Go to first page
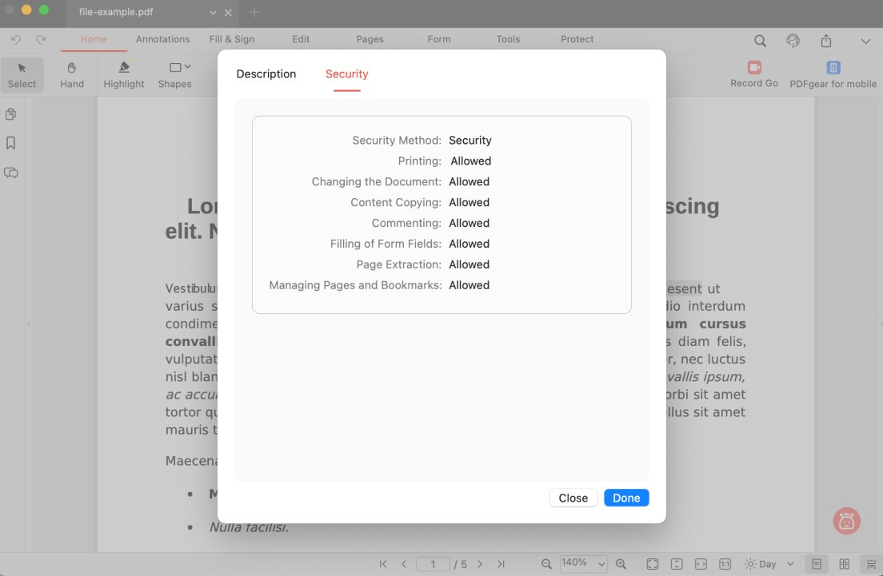This screenshot has width=883, height=576. click(383, 564)
